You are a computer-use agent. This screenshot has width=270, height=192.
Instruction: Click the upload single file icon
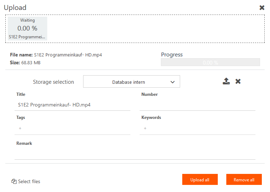pyautogui.click(x=226, y=81)
